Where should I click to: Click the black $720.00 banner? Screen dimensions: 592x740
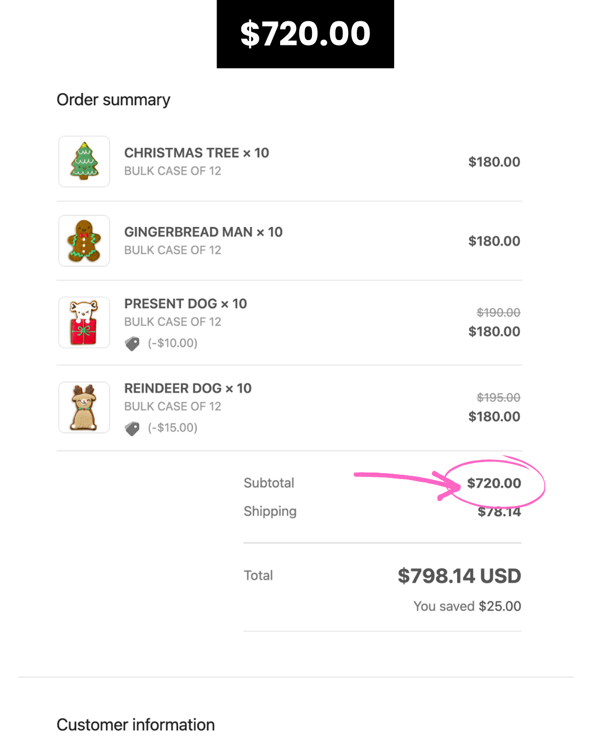[x=305, y=34]
